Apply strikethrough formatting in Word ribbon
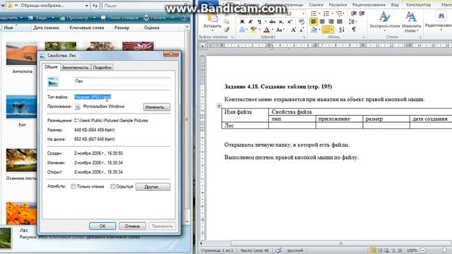Viewport: 452px width, 254px height. [x=272, y=22]
